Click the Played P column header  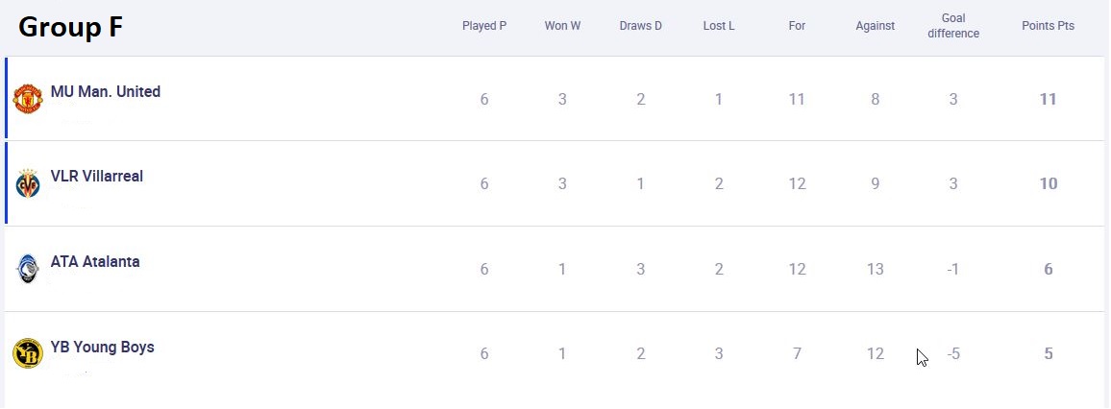(x=484, y=26)
